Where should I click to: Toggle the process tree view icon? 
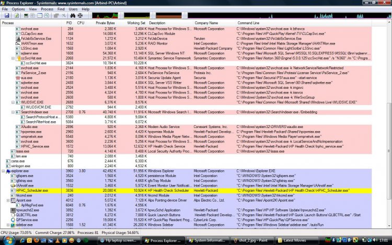coord(32,16)
